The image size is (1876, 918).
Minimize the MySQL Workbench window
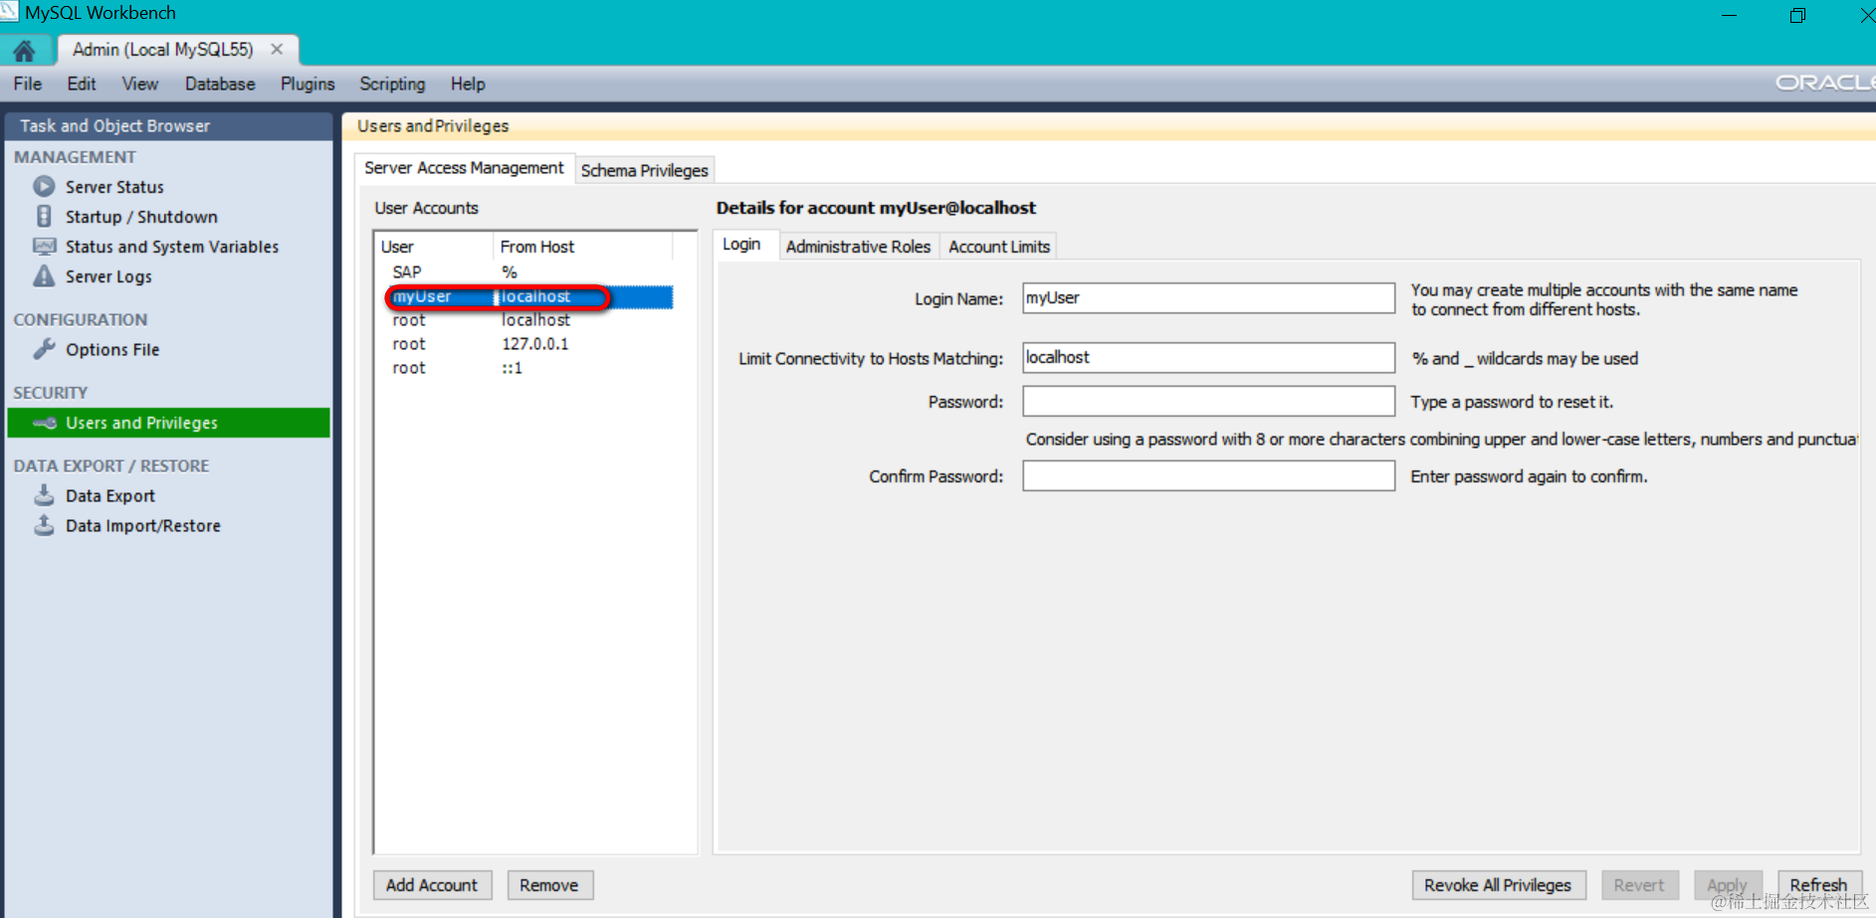[1730, 15]
